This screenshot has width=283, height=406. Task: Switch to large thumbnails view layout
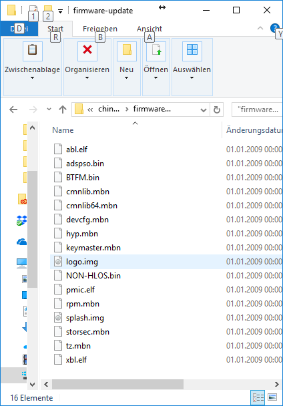(272, 397)
